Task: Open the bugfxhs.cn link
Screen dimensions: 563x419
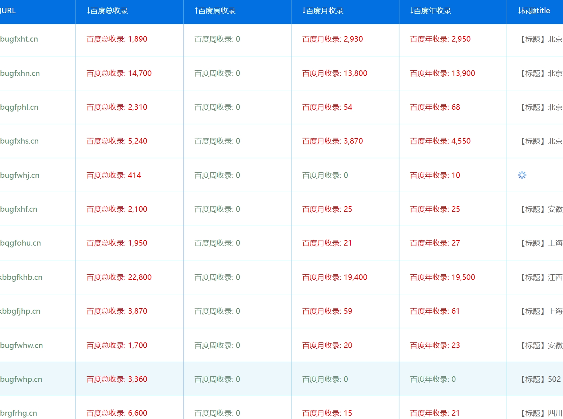Action: coord(19,141)
